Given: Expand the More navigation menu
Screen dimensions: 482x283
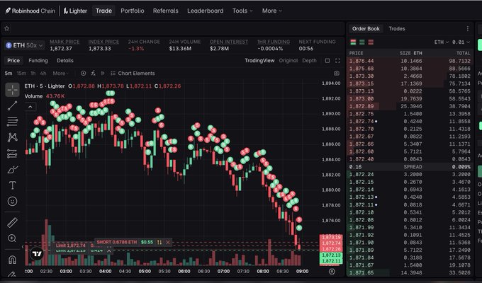Looking at the screenshot, I should point(271,11).
